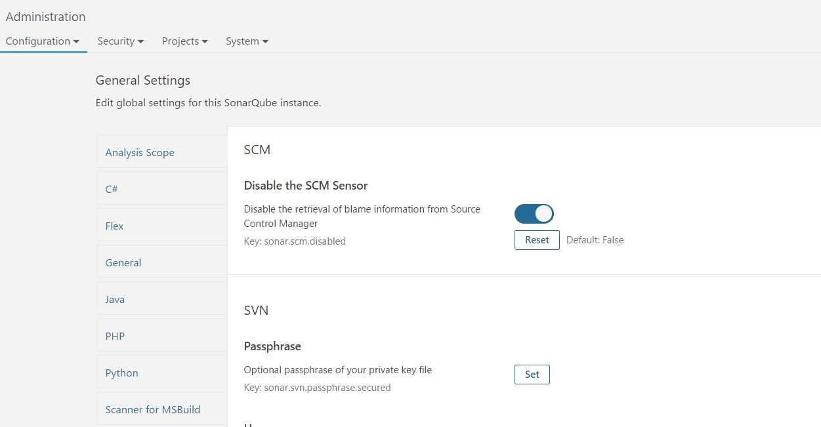This screenshot has width=821, height=427.
Task: Click the Reset button for SCM sensor
Action: (537, 240)
